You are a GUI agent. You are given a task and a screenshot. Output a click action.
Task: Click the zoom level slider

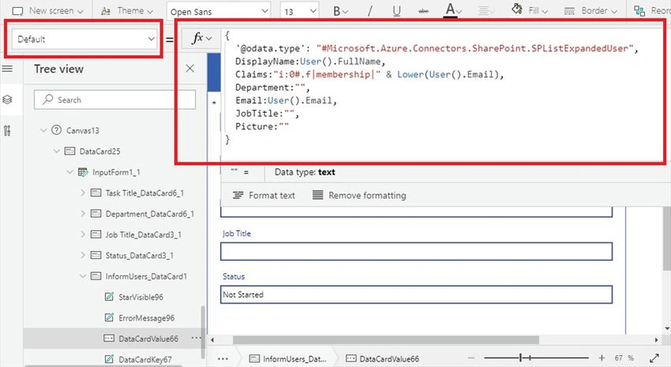tap(536, 358)
